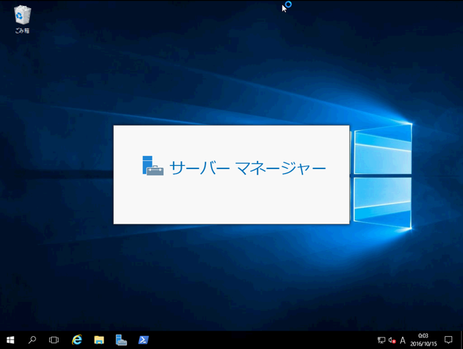Screen dimensions: 463x349
Task: Launch Windows PowerShell from the taskbar
Action: (x=144, y=340)
